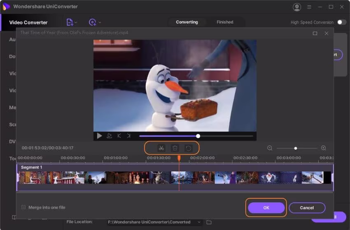This screenshot has height=230, width=350.
Task: Click the timecode 00:01:53:02/00:03:40:17 readout
Action: [47, 148]
